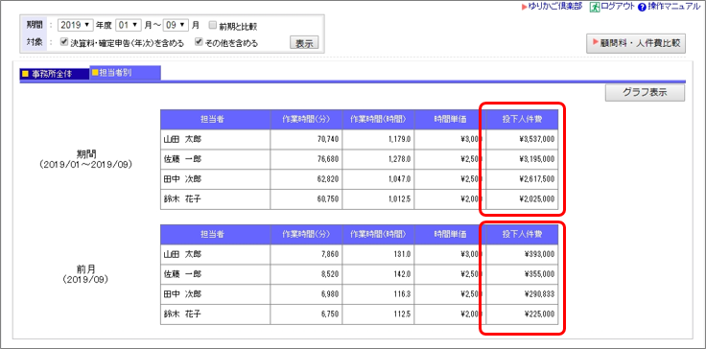The image size is (706, 349).
Task: Open the 01 start month dropdown
Action: [x=128, y=25]
